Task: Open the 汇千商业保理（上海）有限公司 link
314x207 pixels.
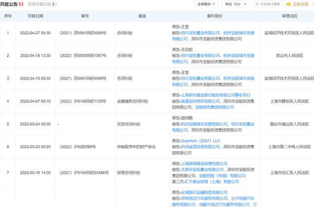Action: [x=211, y=182]
